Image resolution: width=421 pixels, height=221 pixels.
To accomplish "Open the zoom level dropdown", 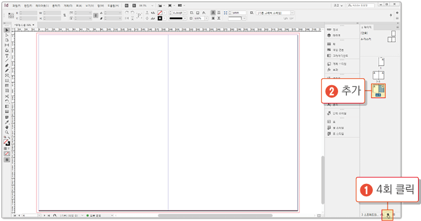I will (152, 6).
